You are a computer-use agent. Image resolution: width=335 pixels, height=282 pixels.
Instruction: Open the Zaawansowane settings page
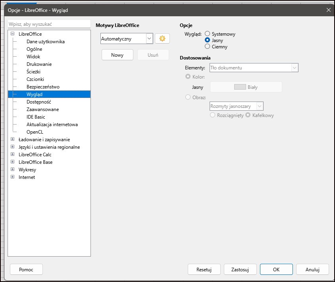click(x=43, y=109)
